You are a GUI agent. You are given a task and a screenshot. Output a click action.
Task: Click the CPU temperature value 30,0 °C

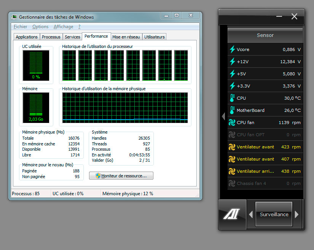pyautogui.click(x=292, y=98)
